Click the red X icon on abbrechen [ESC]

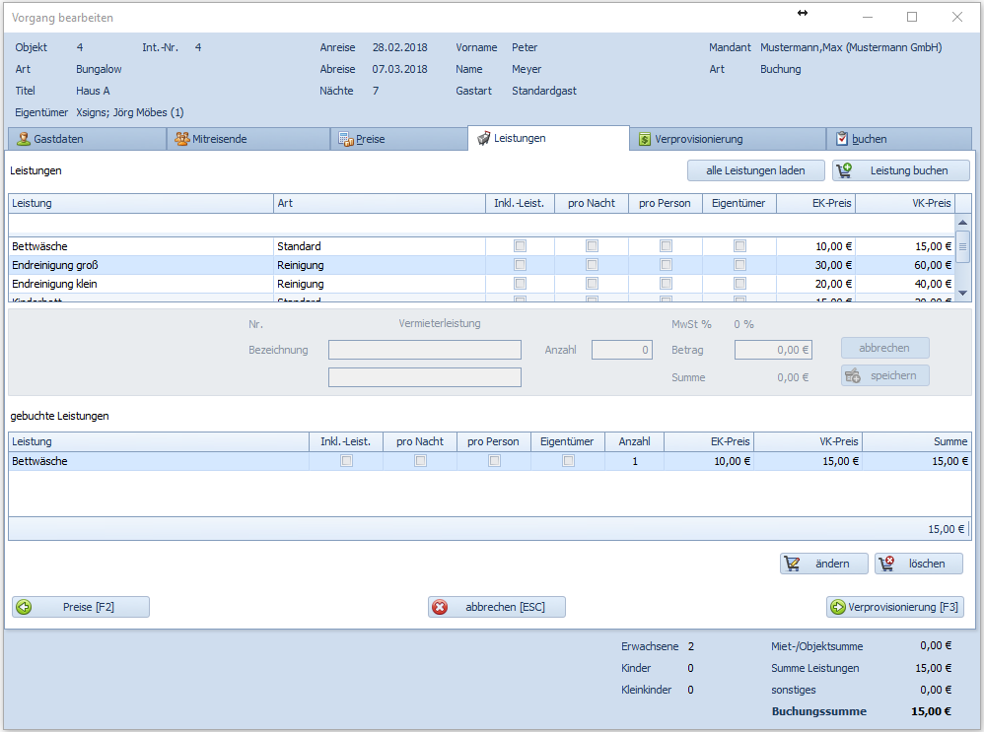440,607
